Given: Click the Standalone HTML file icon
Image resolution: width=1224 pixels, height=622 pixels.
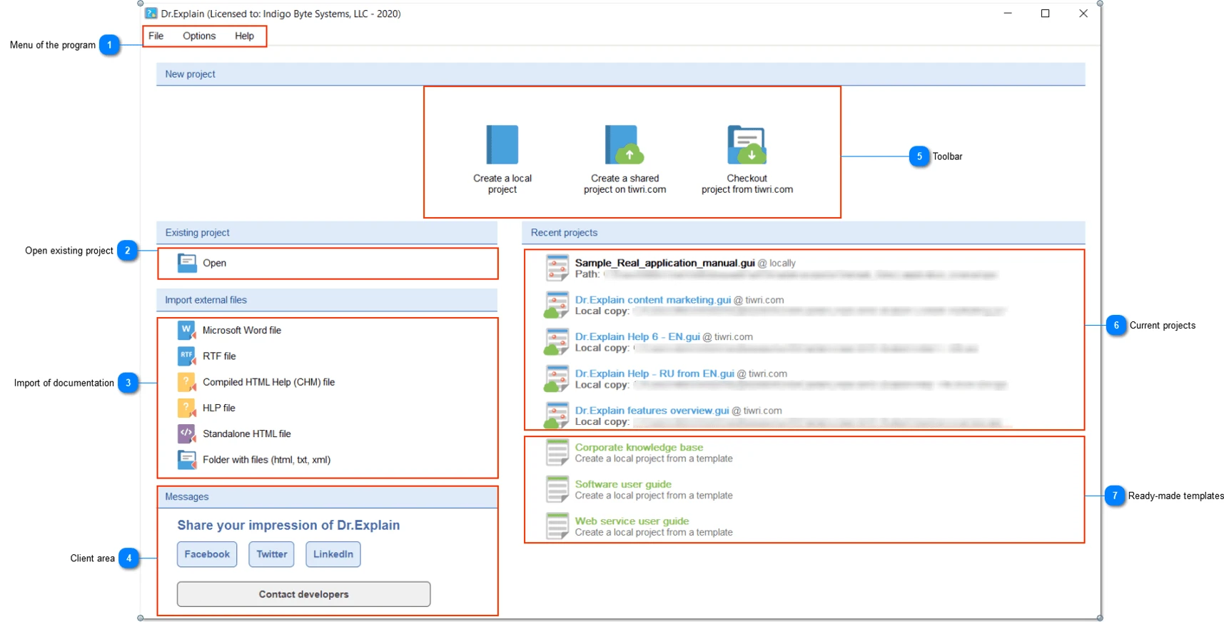Looking at the screenshot, I should (187, 433).
